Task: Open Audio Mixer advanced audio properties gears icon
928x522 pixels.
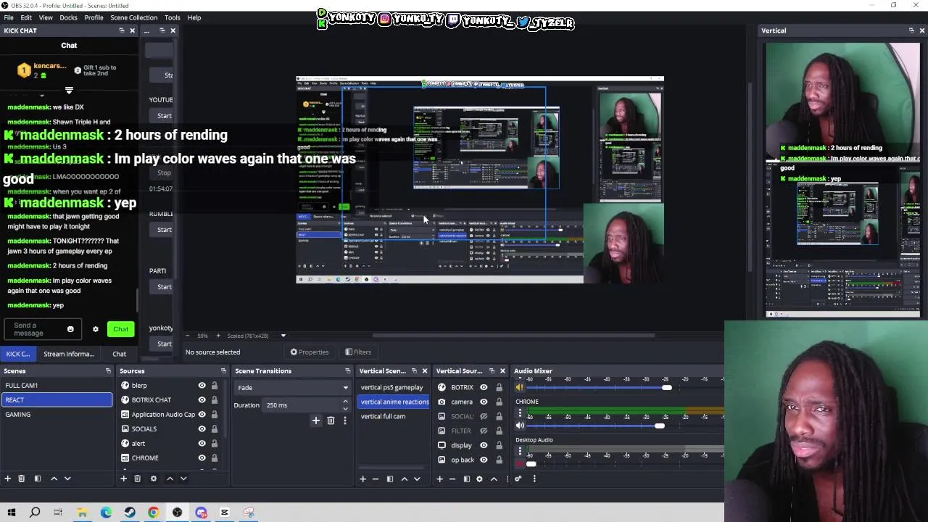Action: (x=518, y=478)
